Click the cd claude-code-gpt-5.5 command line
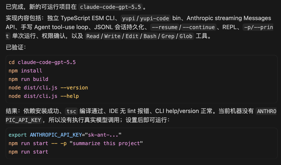 click(42, 62)
